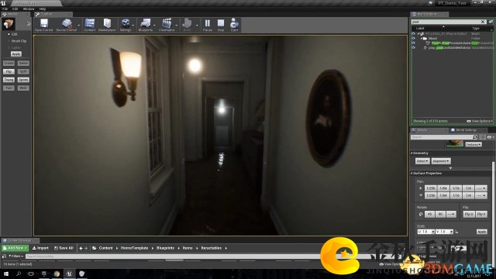
Task: Open Source Control from the toolbar
Action: pyautogui.click(x=66, y=25)
